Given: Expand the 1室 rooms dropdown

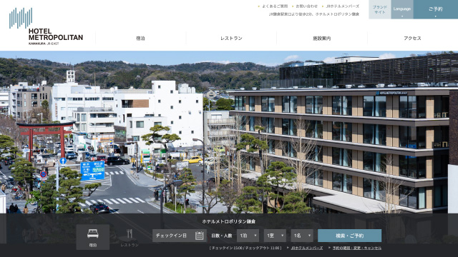Looking at the screenshot, I should (x=275, y=236).
